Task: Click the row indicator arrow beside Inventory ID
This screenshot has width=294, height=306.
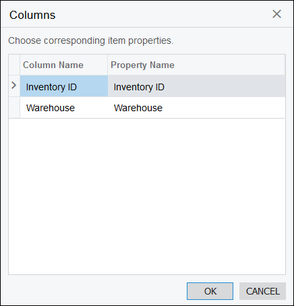Action: 14,85
